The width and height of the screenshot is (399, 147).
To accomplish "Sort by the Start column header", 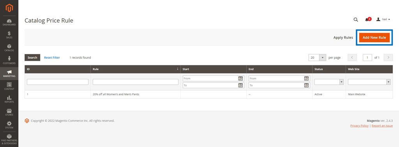I will (213, 69).
